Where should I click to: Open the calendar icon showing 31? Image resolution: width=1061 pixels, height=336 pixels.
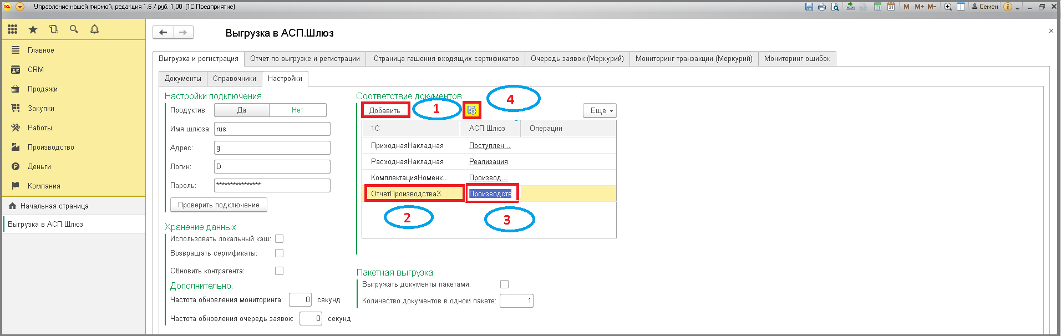click(891, 7)
